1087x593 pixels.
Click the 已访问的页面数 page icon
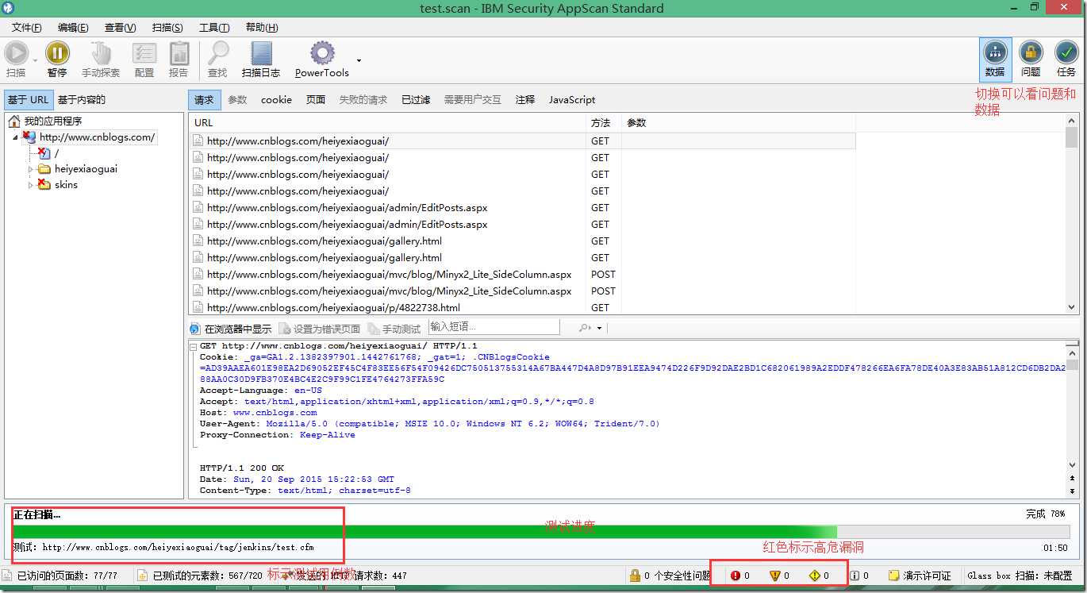[7, 576]
